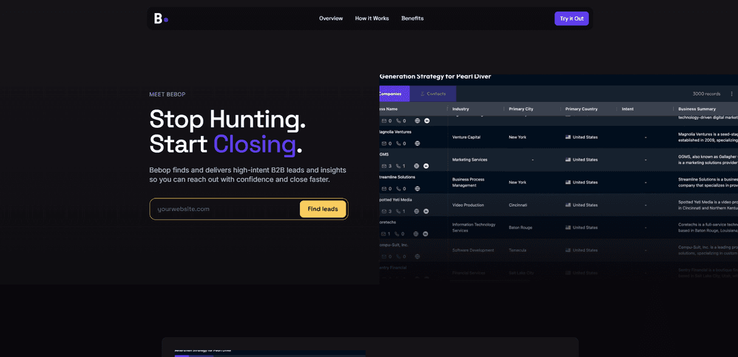Select the Magnolia Ventures company name
The height and width of the screenshot is (357, 738).
[396, 132]
